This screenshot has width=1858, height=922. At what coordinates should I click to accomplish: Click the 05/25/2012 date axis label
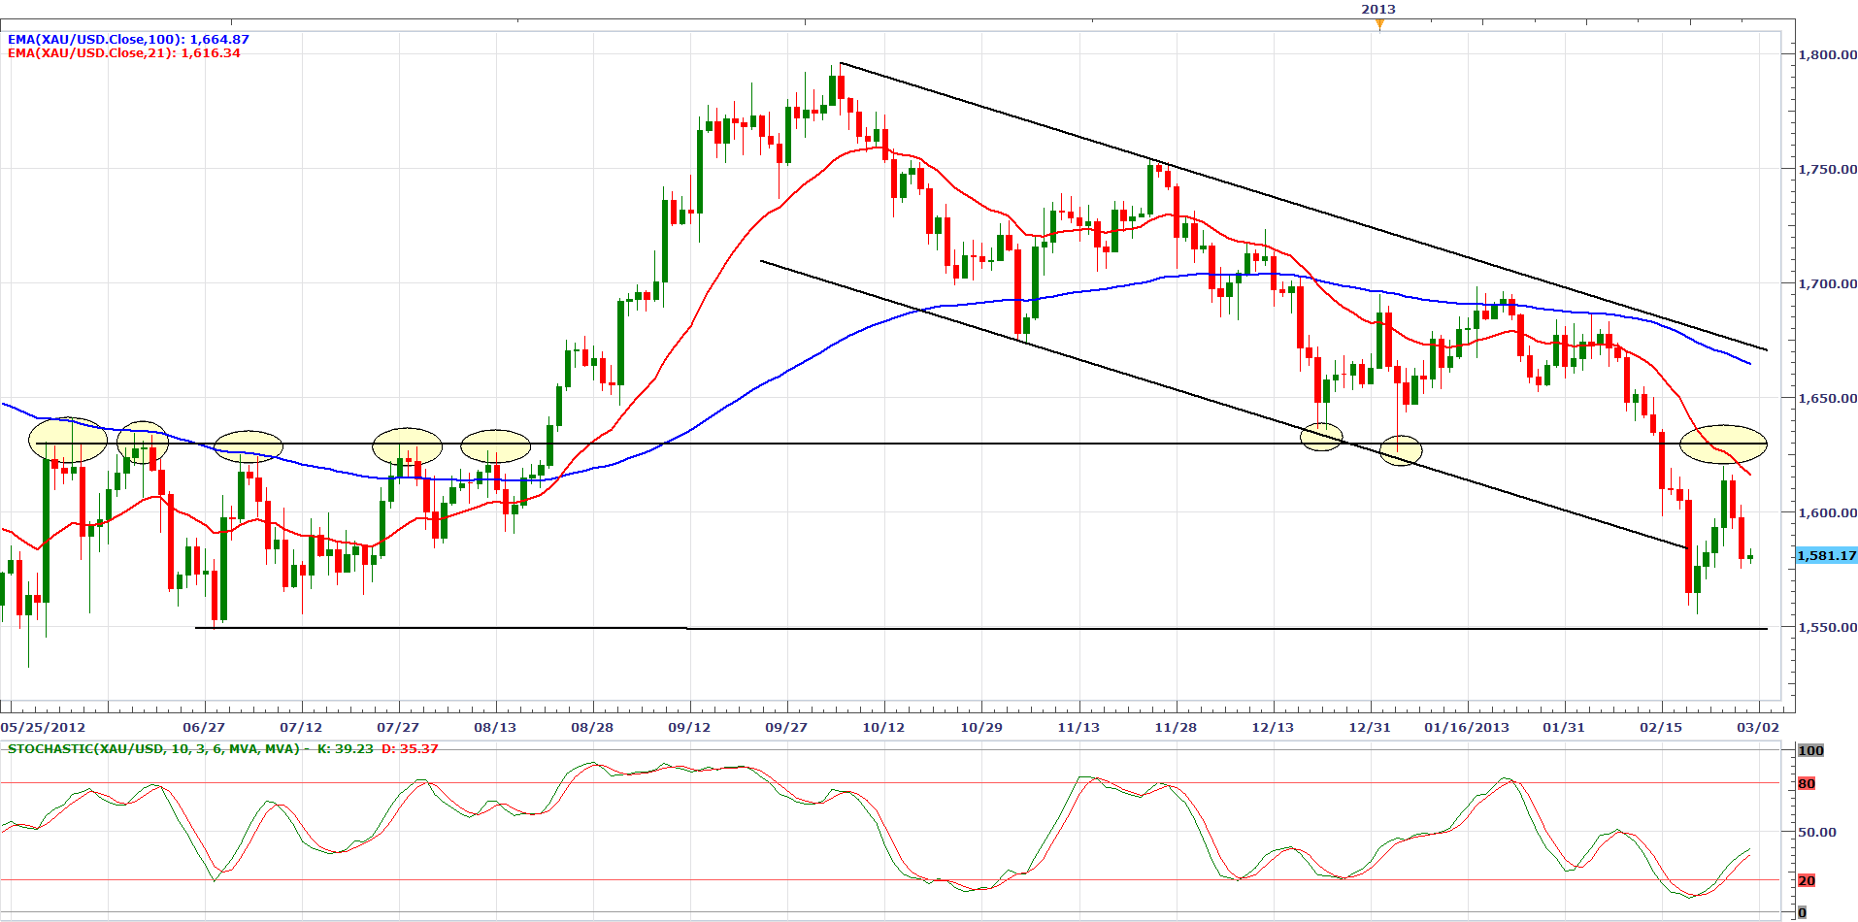click(43, 727)
